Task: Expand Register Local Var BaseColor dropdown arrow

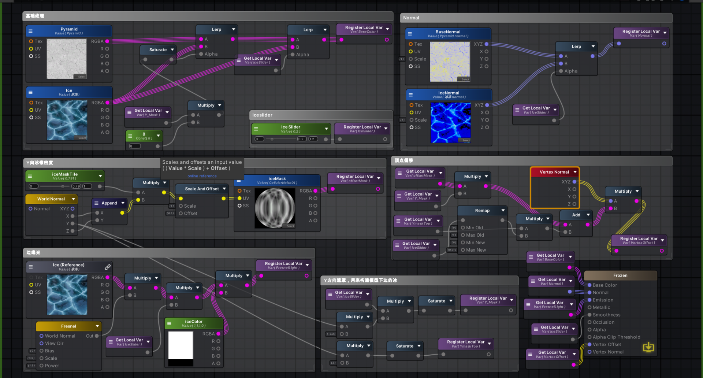Action: click(387, 29)
